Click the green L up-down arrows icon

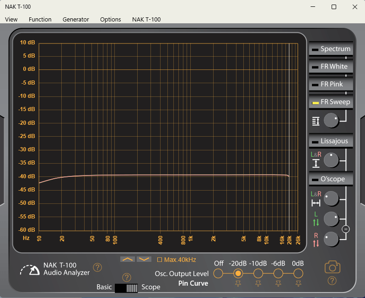[316, 223]
